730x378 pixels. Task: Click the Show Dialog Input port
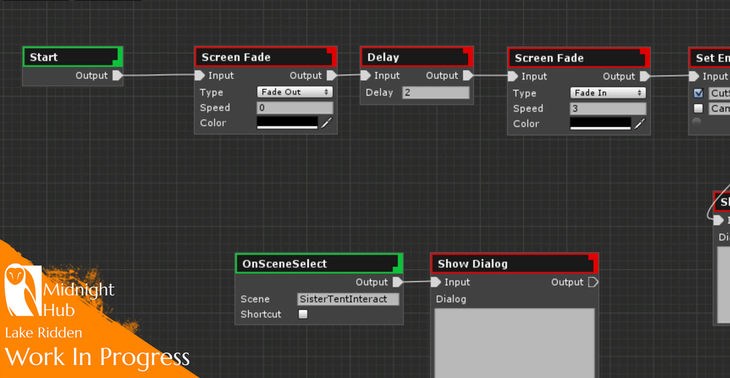coord(436,282)
